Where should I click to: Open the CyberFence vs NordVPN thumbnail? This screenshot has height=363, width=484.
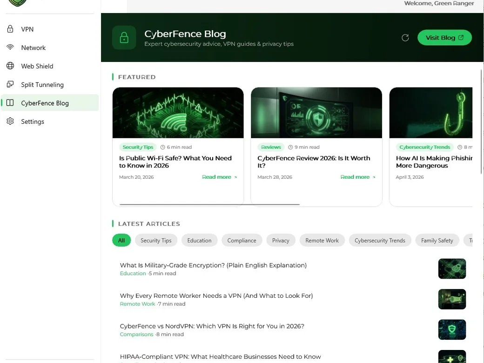[x=452, y=329]
